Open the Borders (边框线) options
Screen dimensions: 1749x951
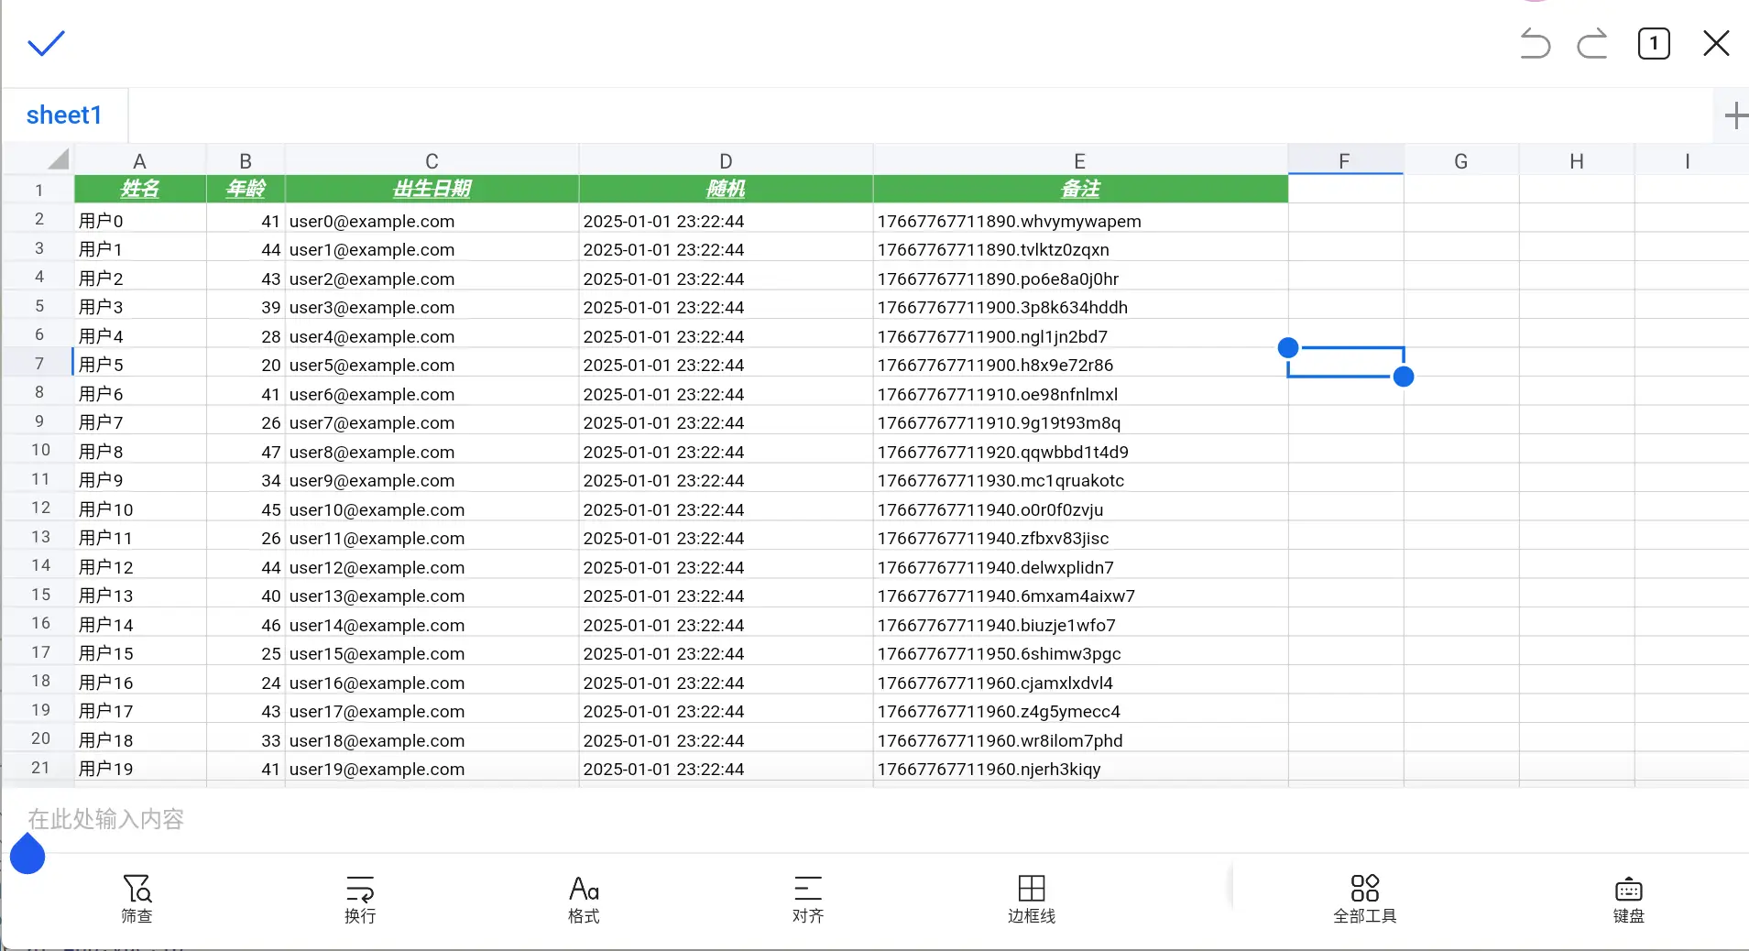coord(1031,898)
